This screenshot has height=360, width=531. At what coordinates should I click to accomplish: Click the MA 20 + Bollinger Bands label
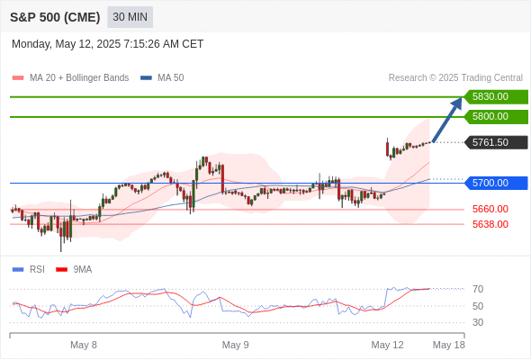(79, 78)
